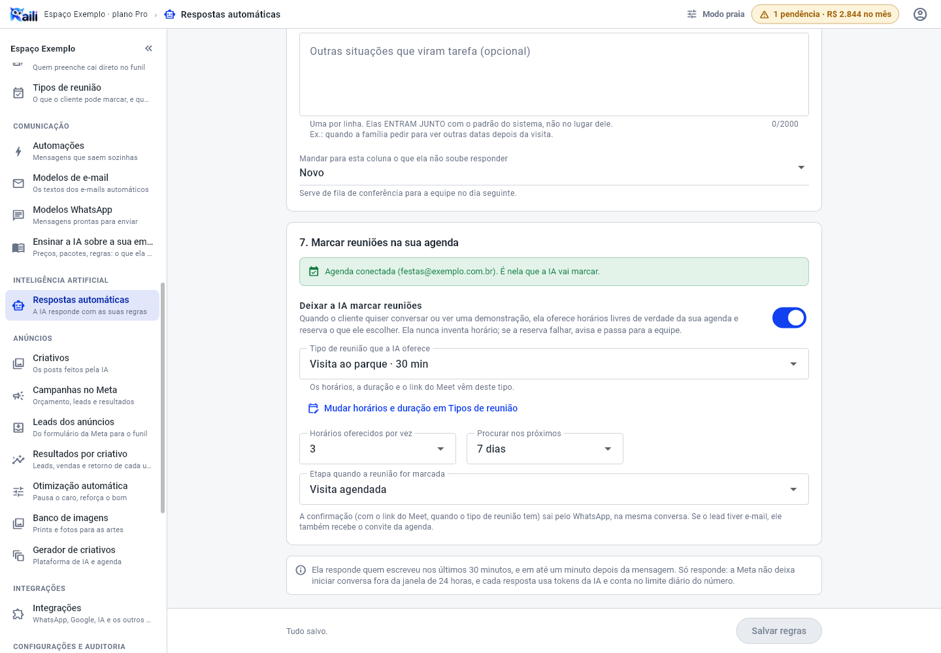Open Gerador de criativos menu item
Viewport: 941px width, 653px height.
(x=82, y=556)
